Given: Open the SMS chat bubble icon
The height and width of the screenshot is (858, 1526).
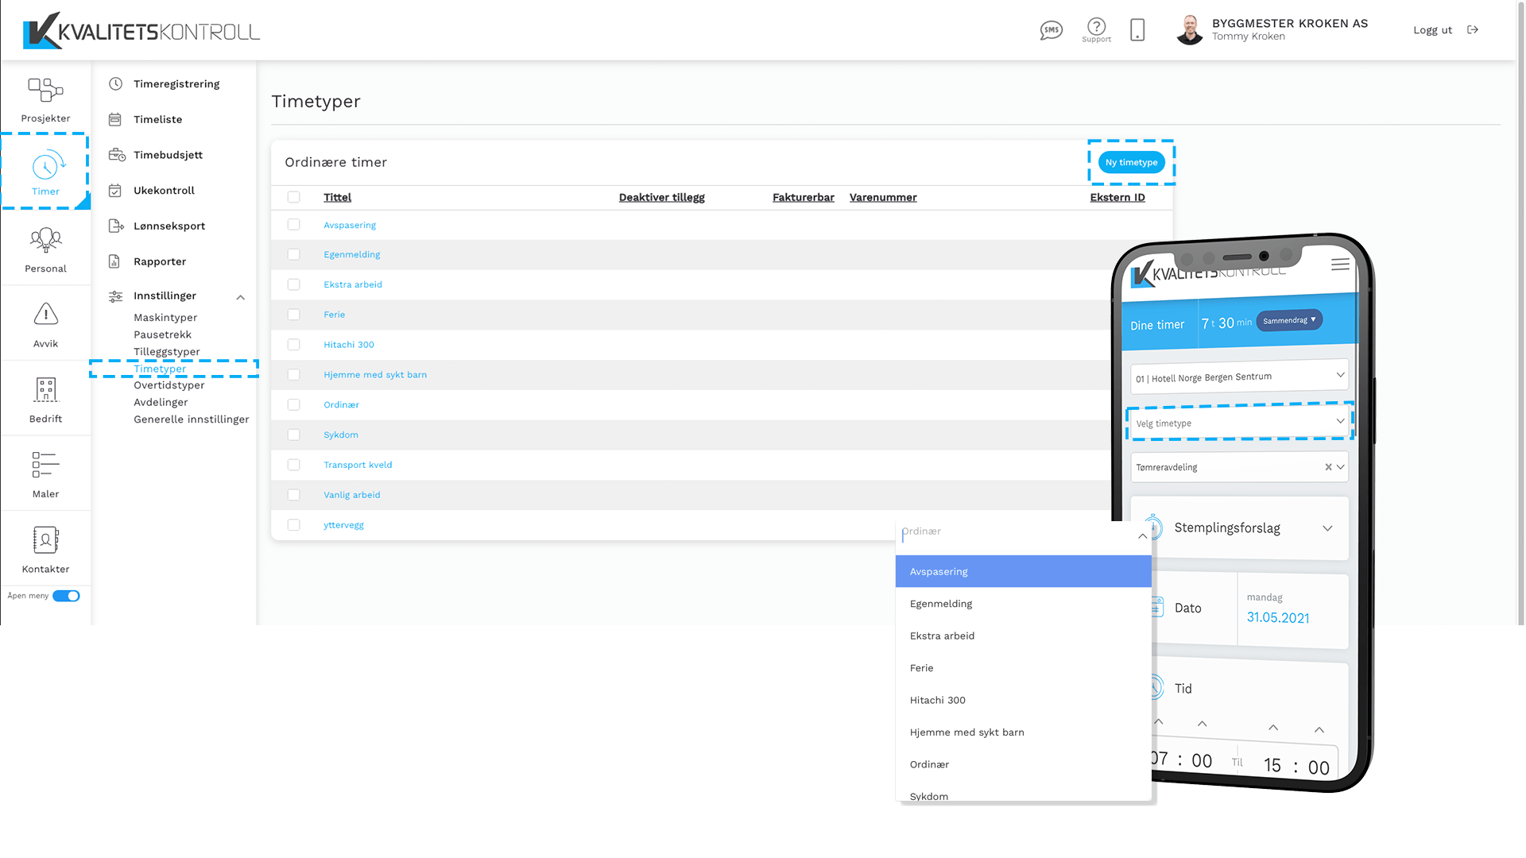Looking at the screenshot, I should click(1051, 30).
